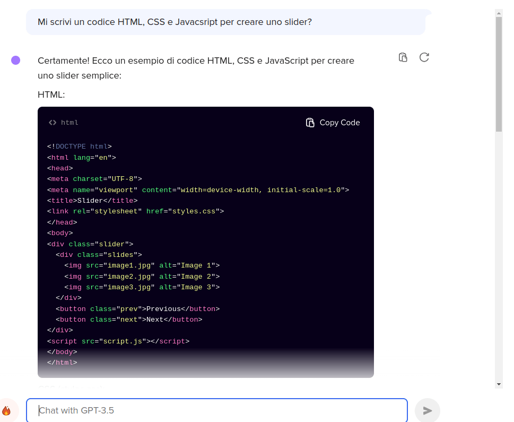The width and height of the screenshot is (514, 422).
Task: Click the DOCTYPE html line in code
Action: click(x=80, y=147)
